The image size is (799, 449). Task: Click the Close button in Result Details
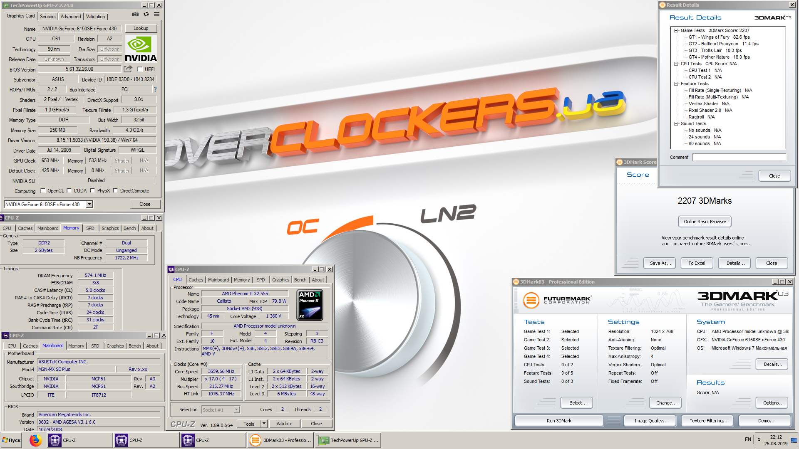click(774, 176)
